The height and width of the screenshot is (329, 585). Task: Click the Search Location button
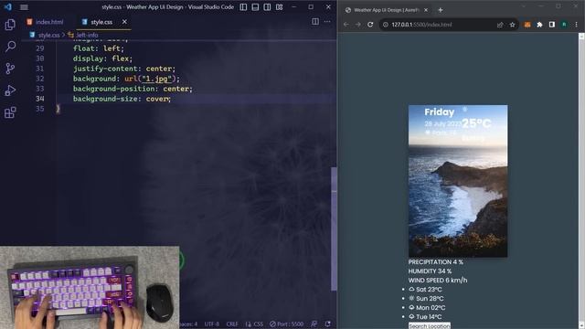430,325
